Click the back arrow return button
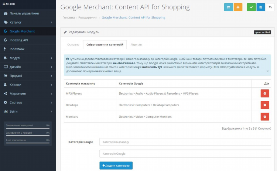This screenshot has height=171, width=277. [x=270, y=7]
